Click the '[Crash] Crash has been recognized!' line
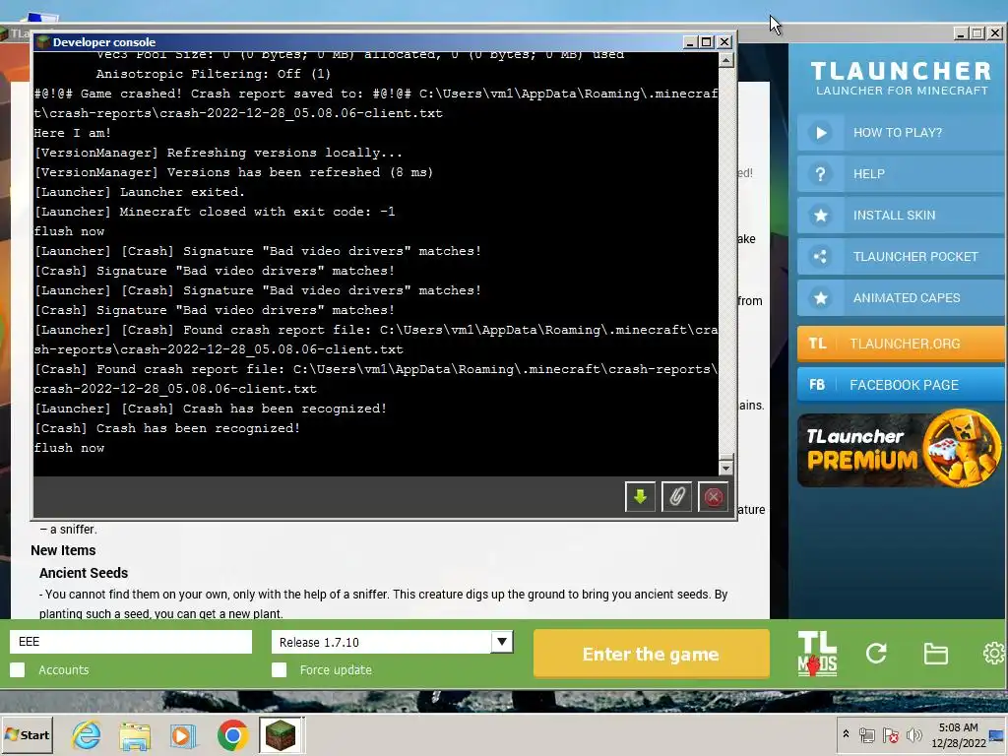 pos(167,428)
